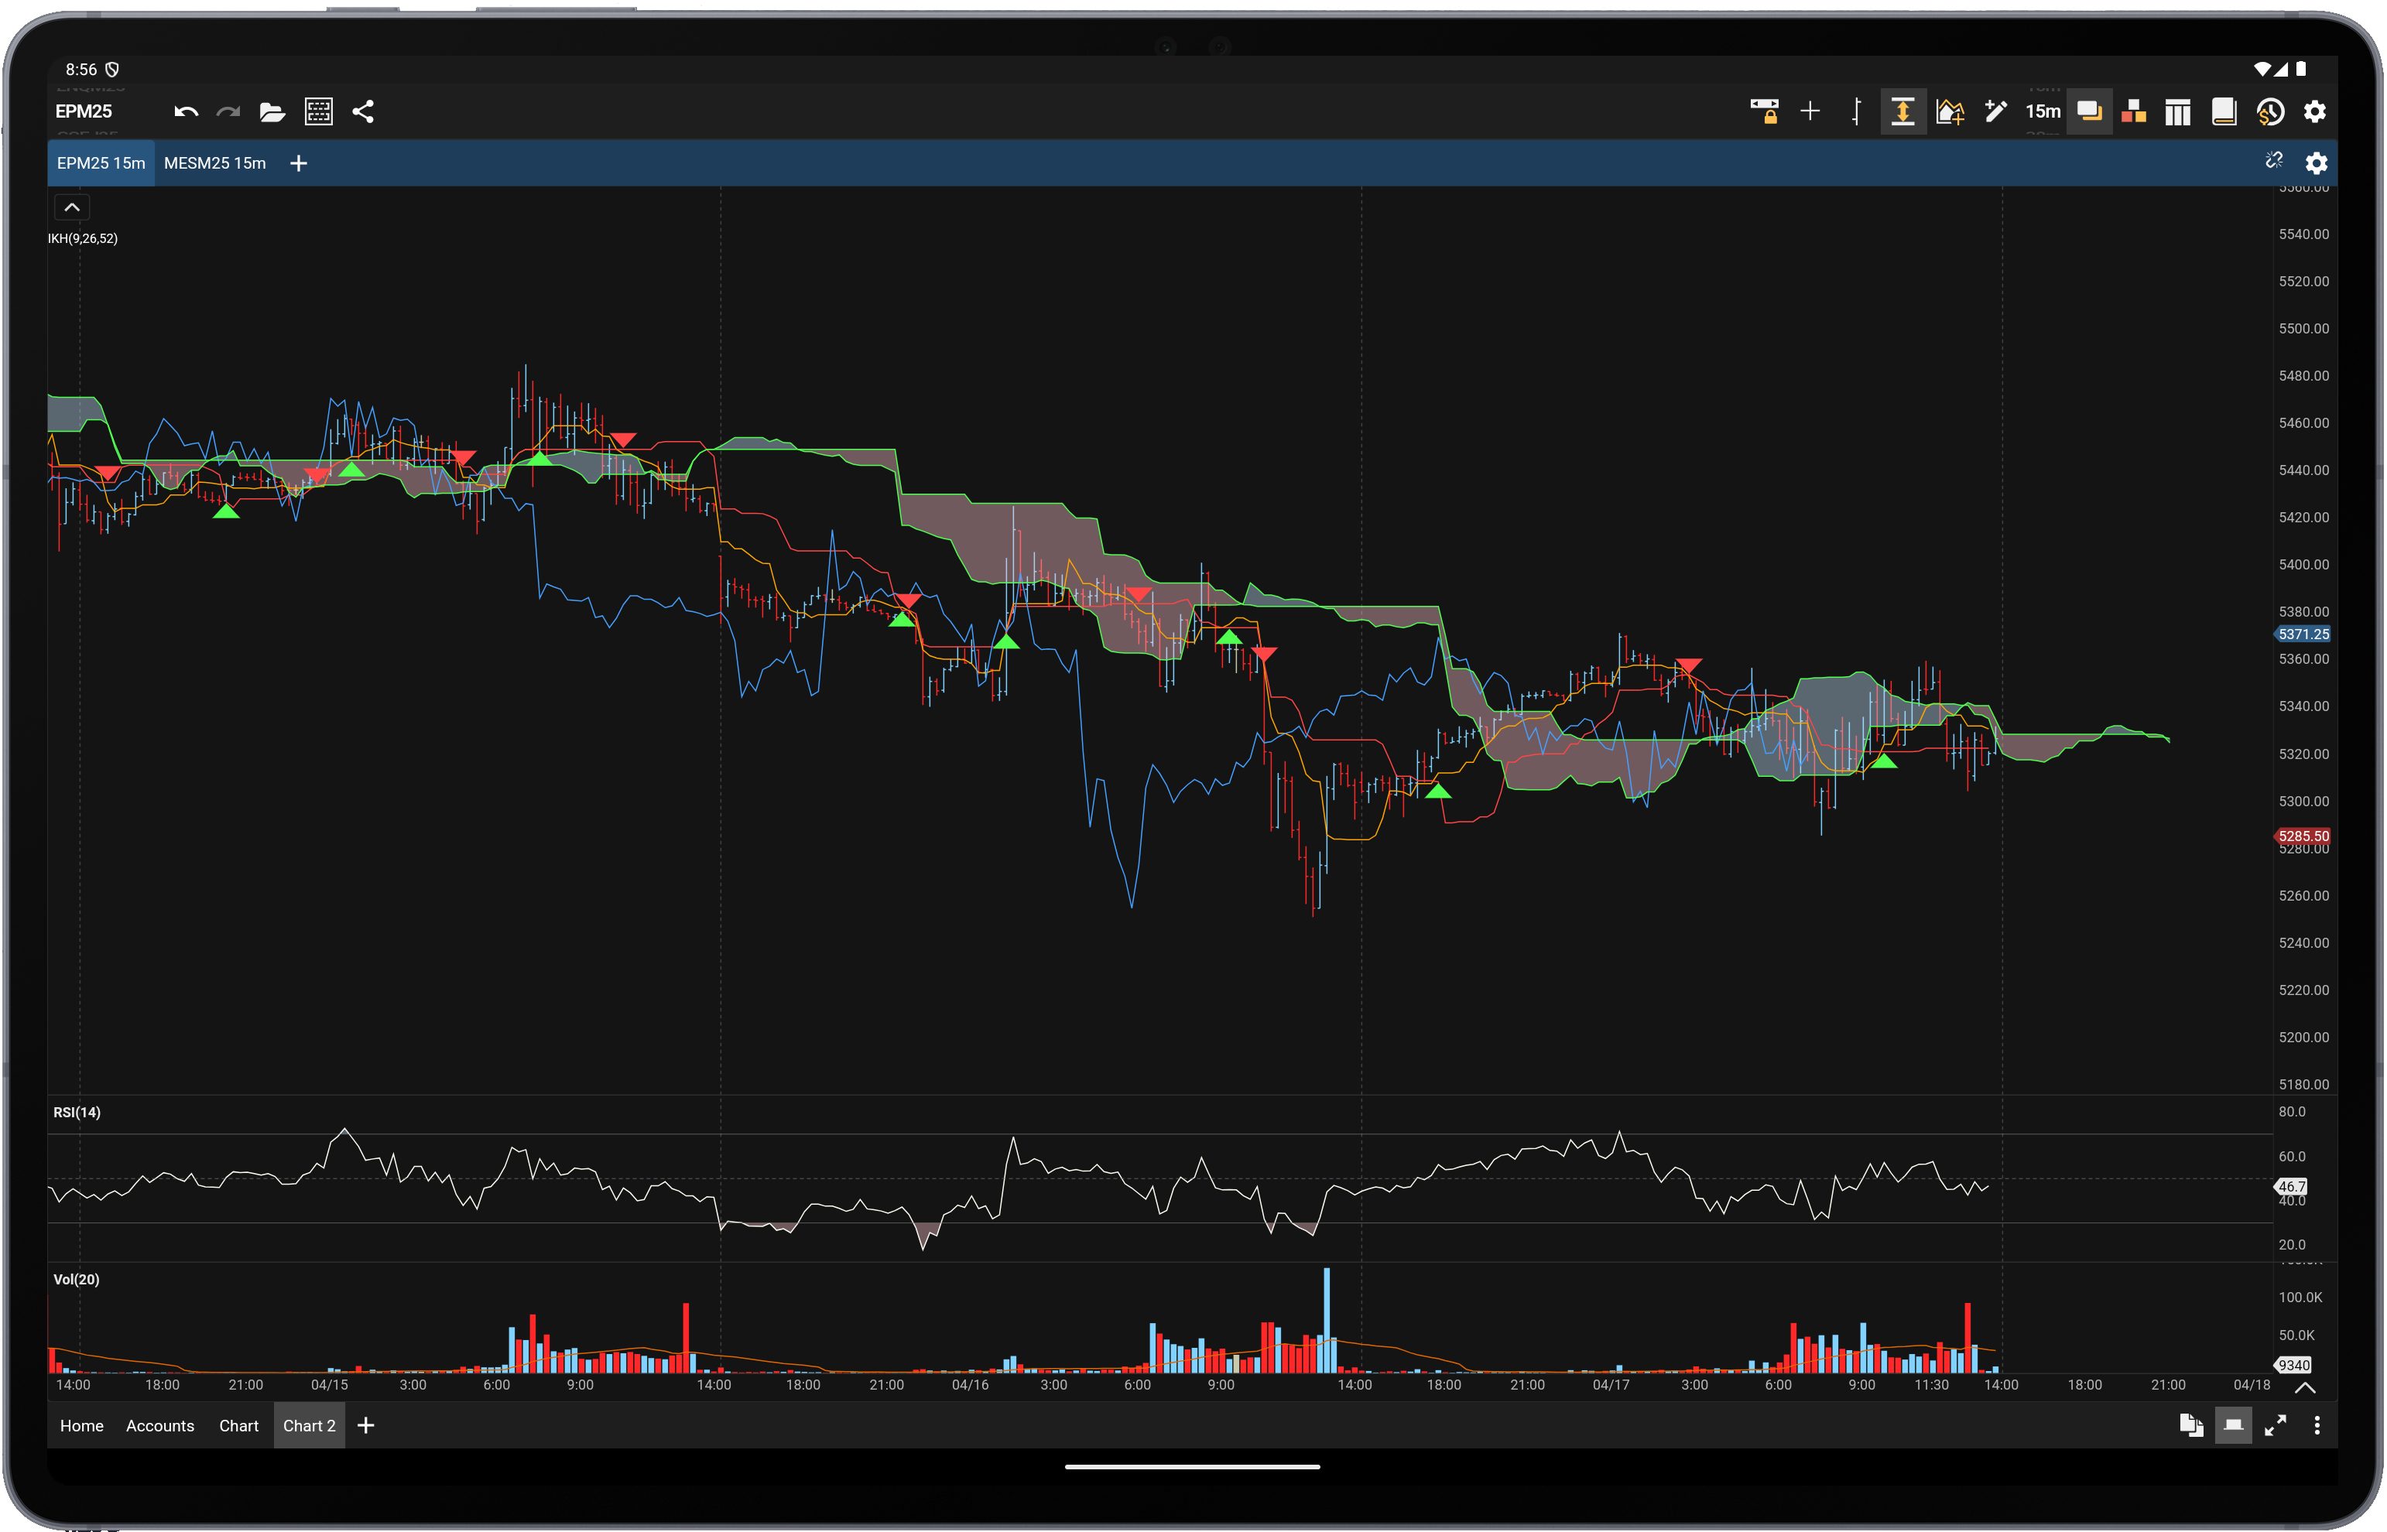Click the add indicator chart icon

tap(1949, 111)
